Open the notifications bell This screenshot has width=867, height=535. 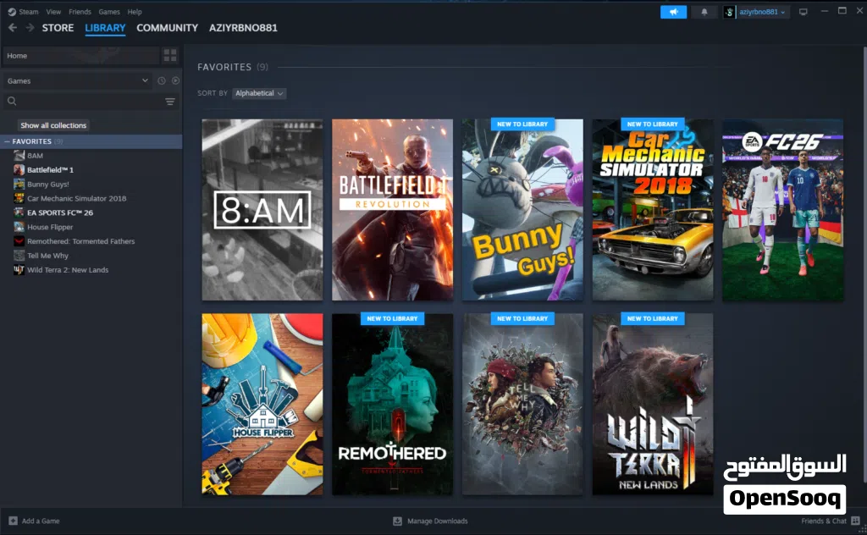click(704, 12)
